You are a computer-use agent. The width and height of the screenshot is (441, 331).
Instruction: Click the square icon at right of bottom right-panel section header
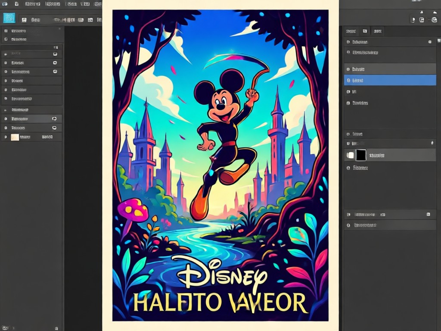click(x=428, y=215)
